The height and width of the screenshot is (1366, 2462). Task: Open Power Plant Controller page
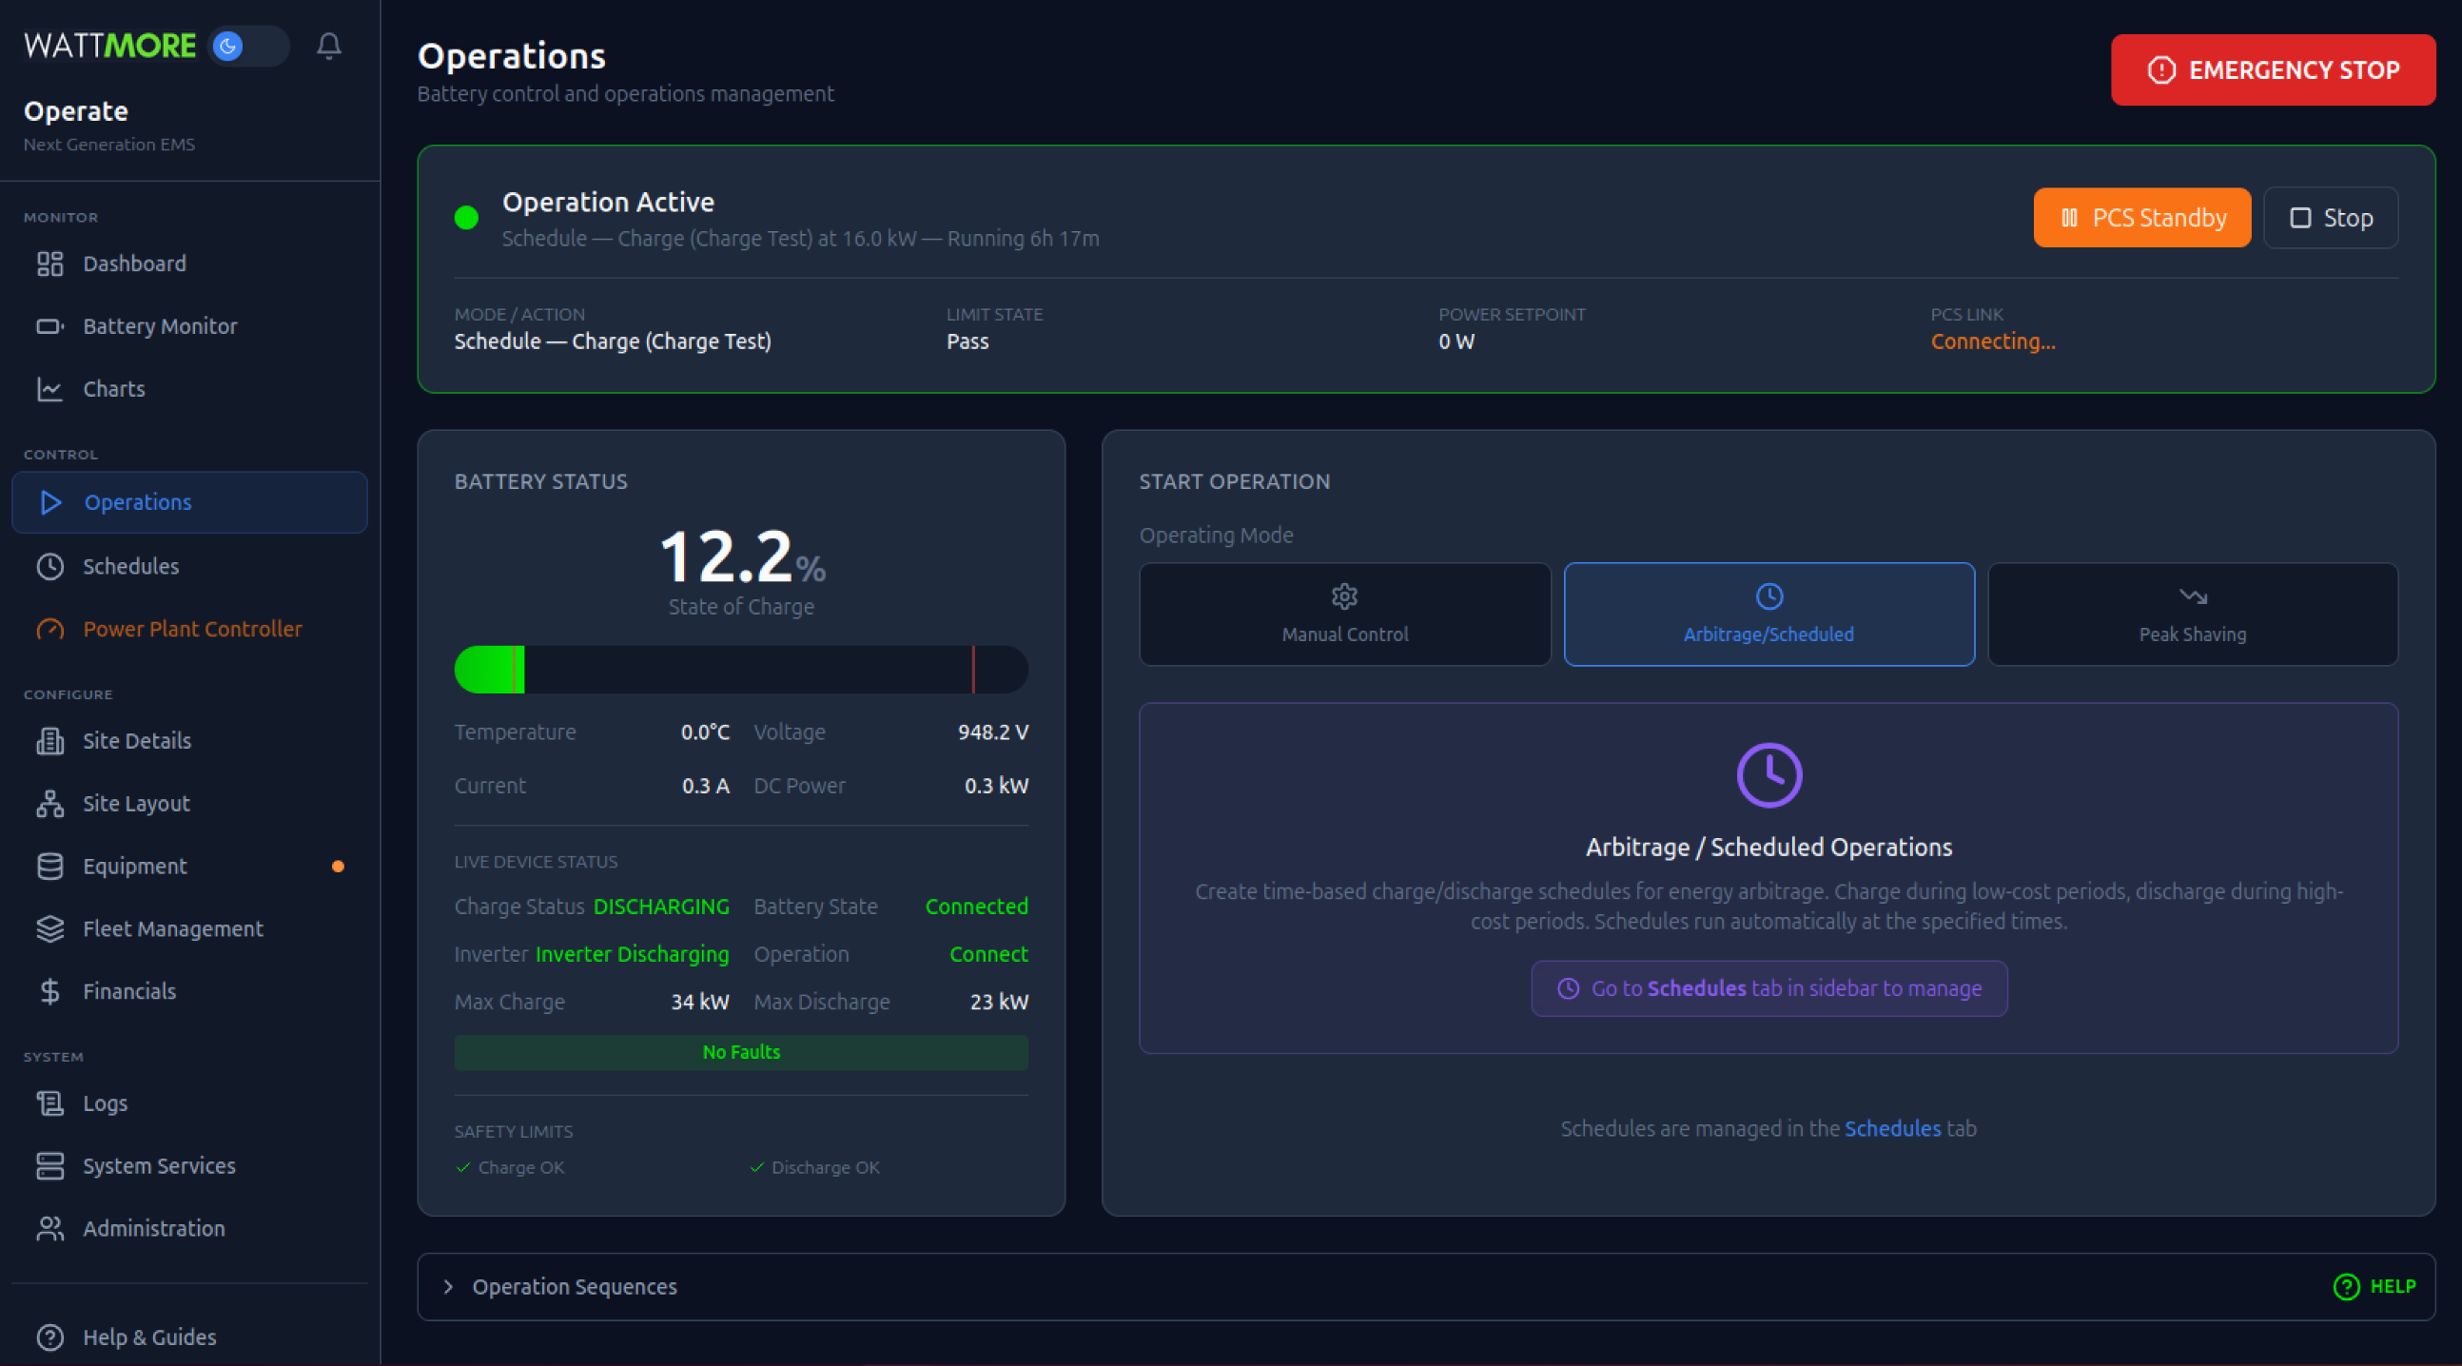pos(191,629)
